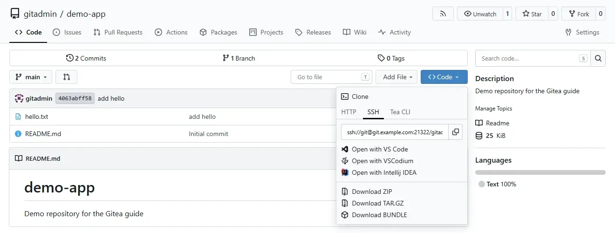The image size is (615, 233).
Task: Expand the Add File dropdown
Action: 397,77
